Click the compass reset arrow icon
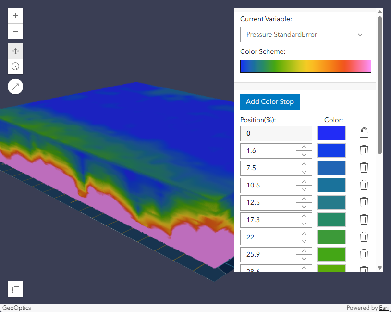Image resolution: width=391 pixels, height=312 pixels. point(15,86)
